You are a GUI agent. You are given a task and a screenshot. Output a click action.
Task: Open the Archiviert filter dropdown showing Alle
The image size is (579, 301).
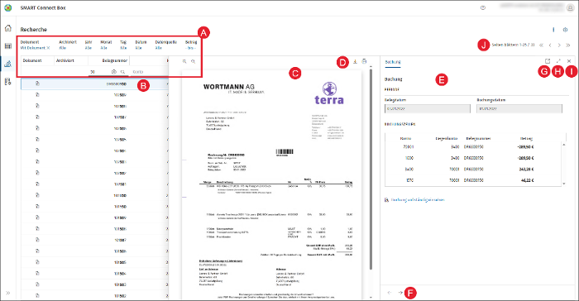[x=62, y=48]
